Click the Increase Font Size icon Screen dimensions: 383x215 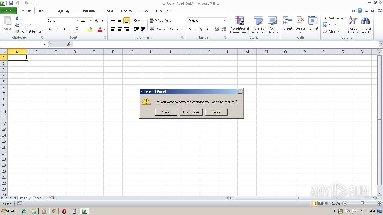96,21
